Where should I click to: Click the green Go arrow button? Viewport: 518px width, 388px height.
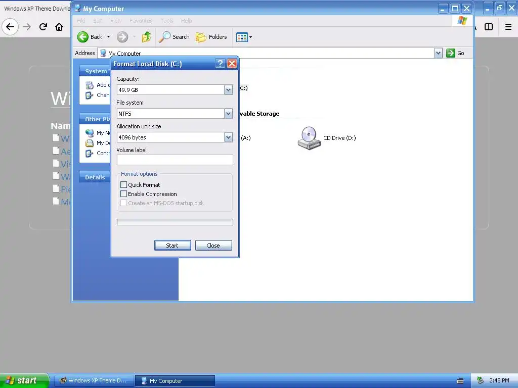point(451,53)
